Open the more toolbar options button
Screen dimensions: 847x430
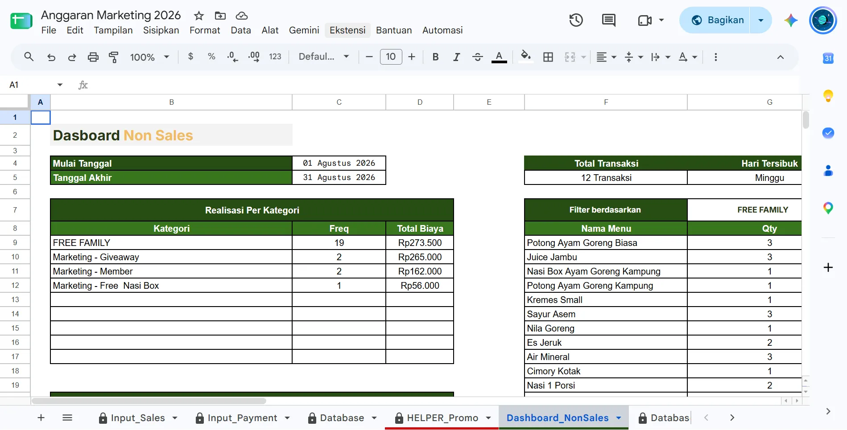click(x=716, y=57)
